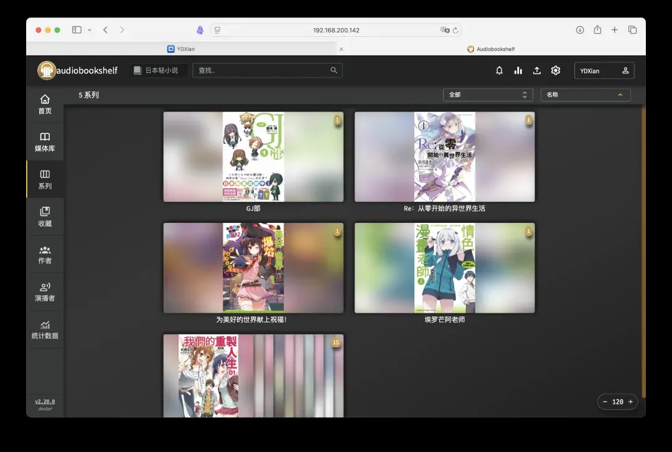The image size is (672, 452).
Task: Expand the 全部 filter dropdown
Action: [488, 95]
